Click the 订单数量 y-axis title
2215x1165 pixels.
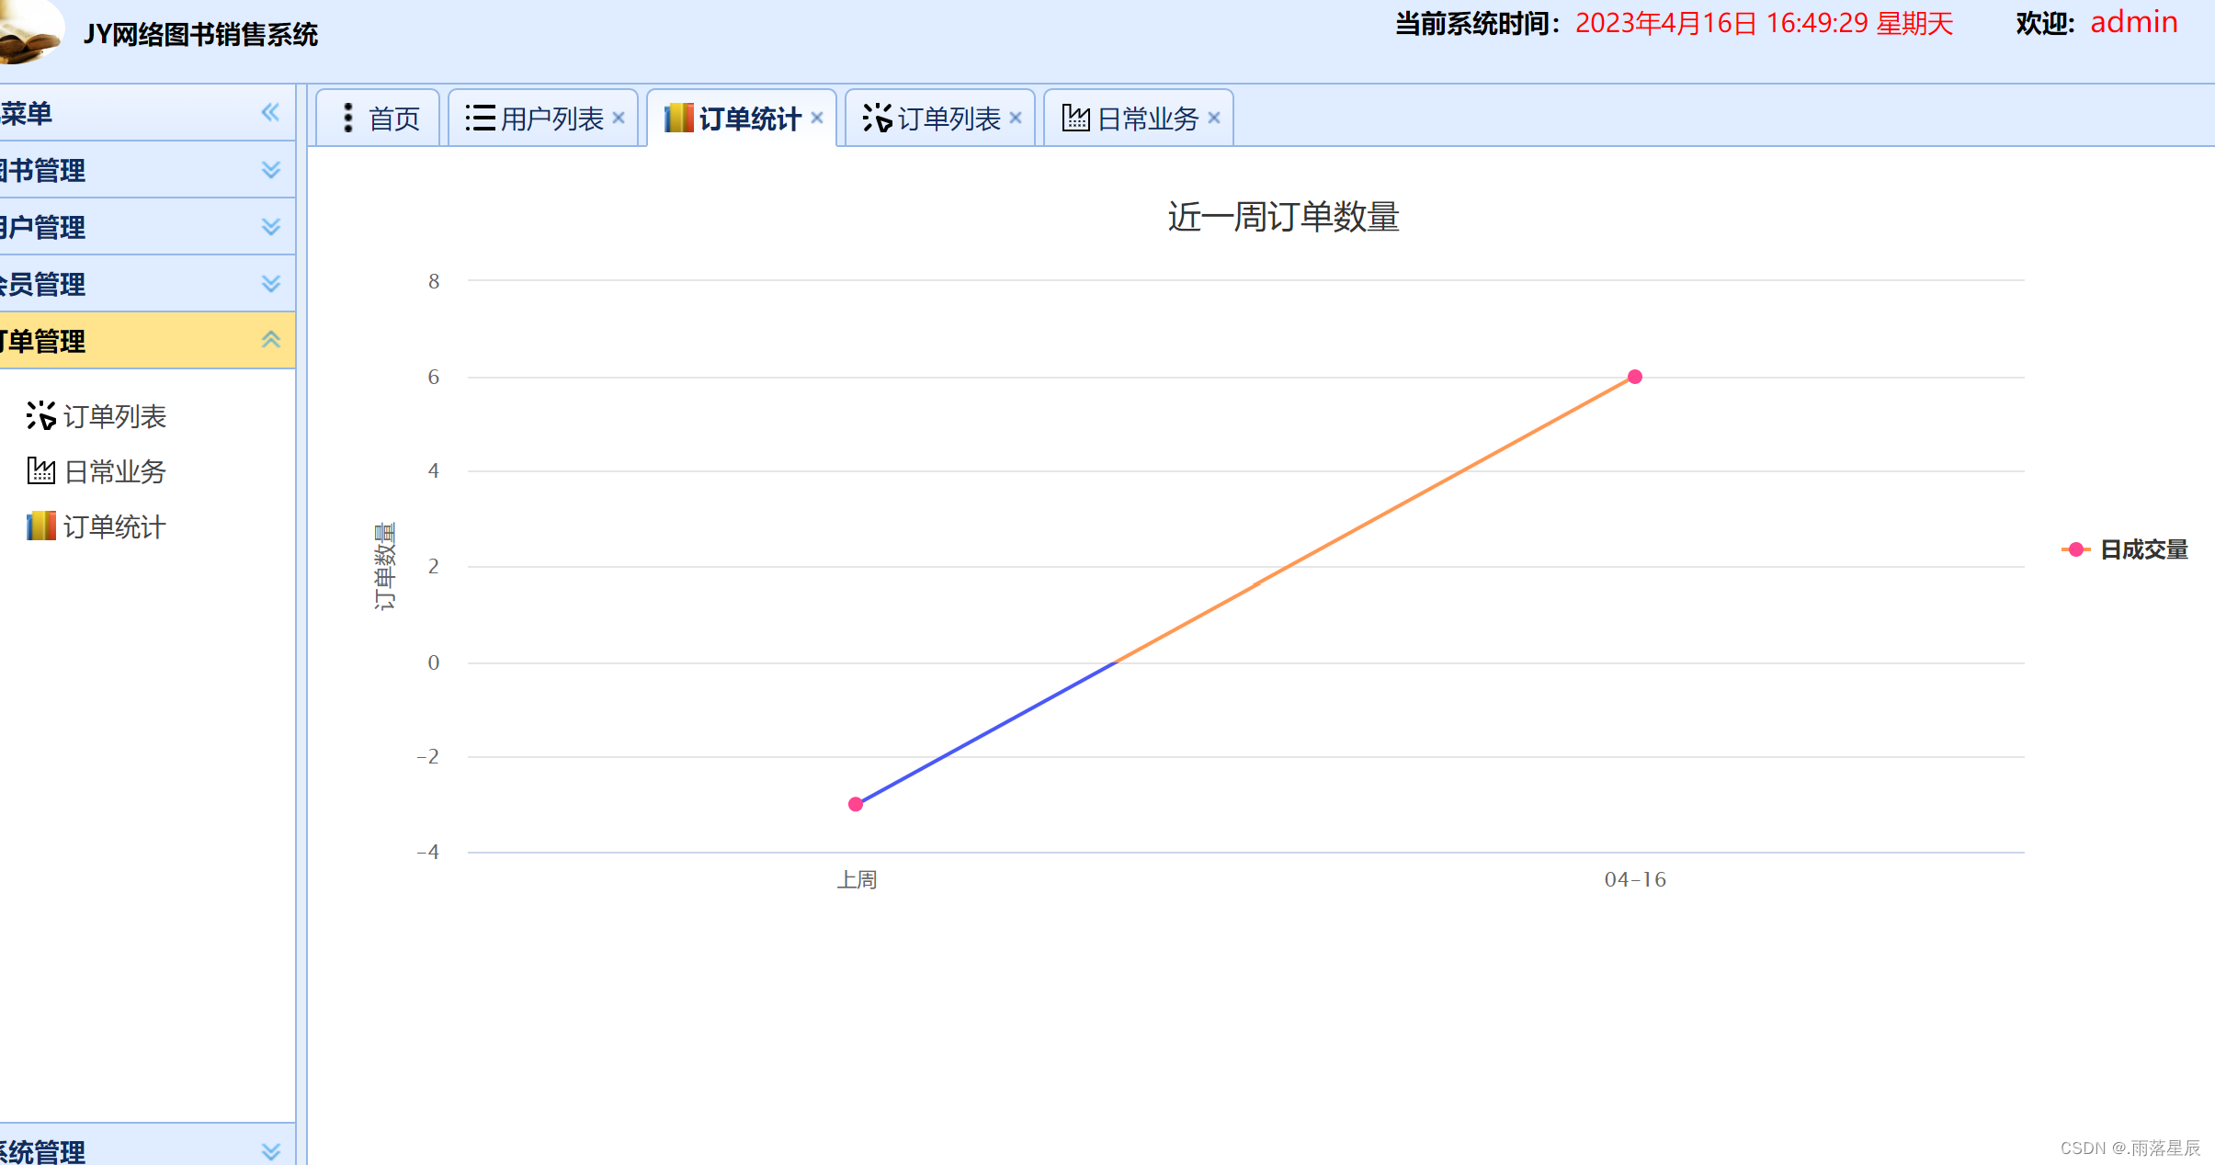(385, 566)
